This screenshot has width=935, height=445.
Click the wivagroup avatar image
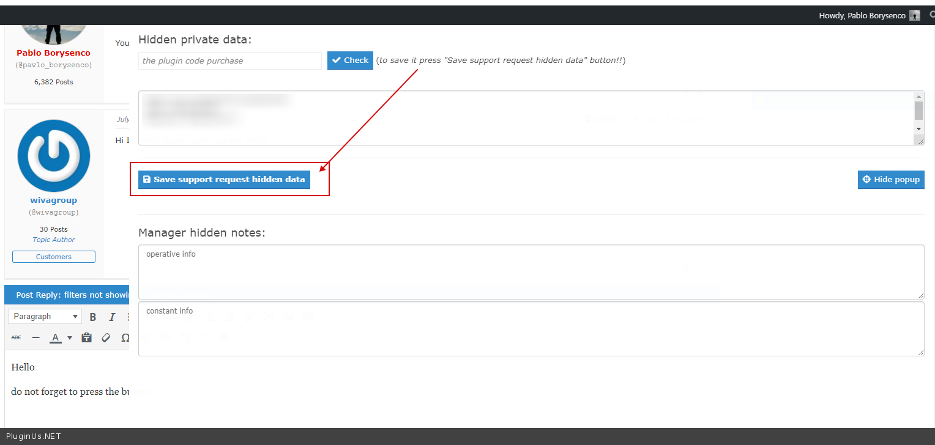tap(54, 156)
